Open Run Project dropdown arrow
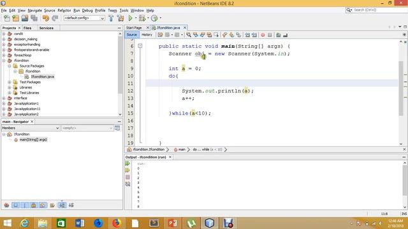 pos(136,18)
